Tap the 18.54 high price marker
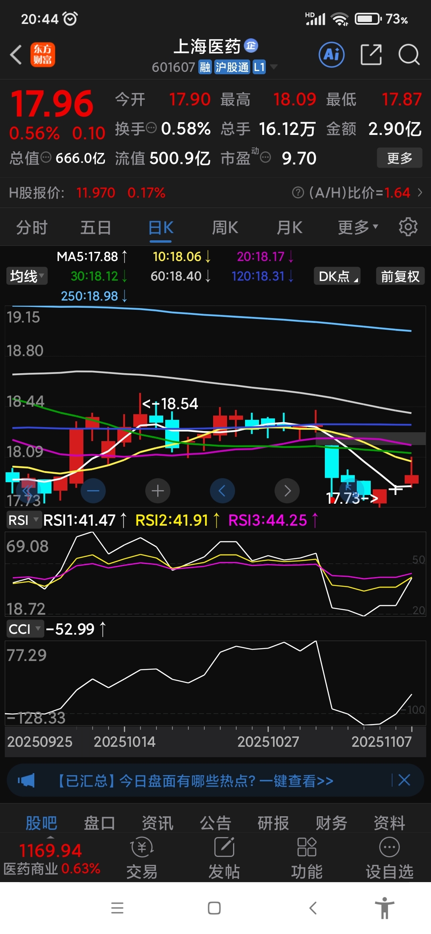The height and width of the screenshot is (934, 431). [x=170, y=404]
